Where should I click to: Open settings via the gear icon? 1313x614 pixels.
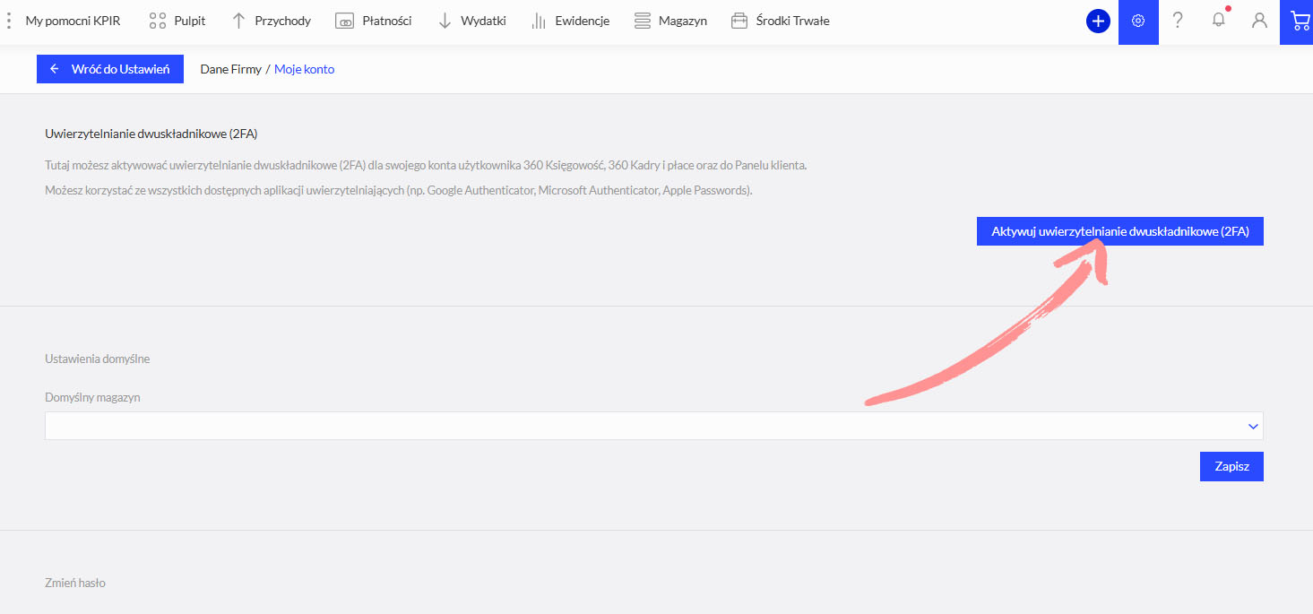pos(1138,22)
